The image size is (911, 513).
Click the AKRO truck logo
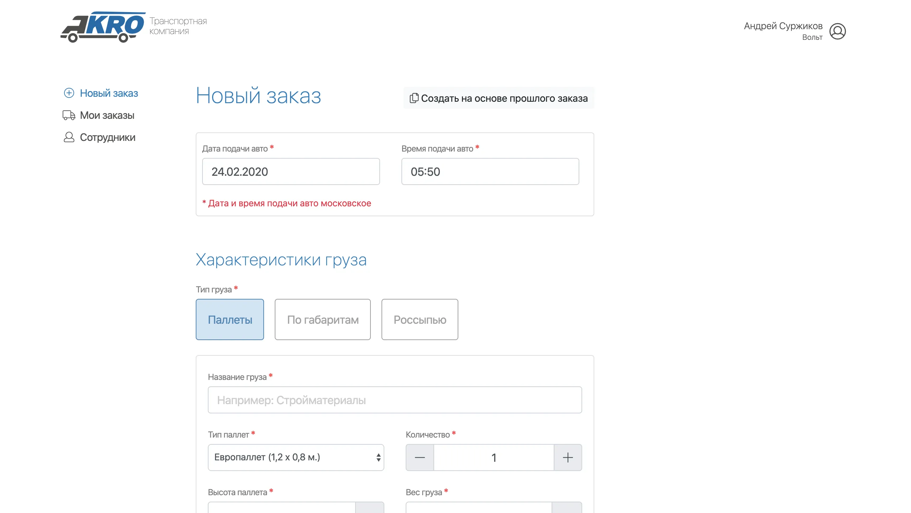point(103,27)
